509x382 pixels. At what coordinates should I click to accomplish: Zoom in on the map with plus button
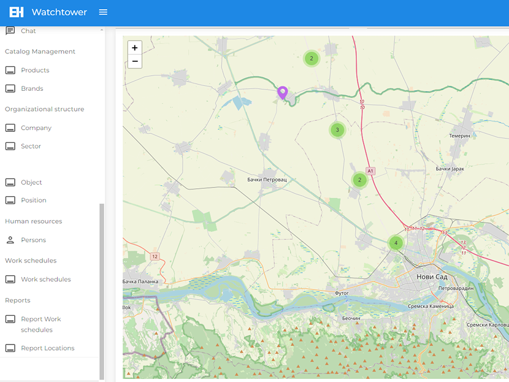coord(135,48)
